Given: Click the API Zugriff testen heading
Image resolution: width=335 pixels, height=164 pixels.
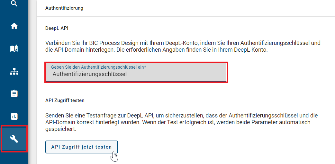Looking at the screenshot, I should [65, 100].
